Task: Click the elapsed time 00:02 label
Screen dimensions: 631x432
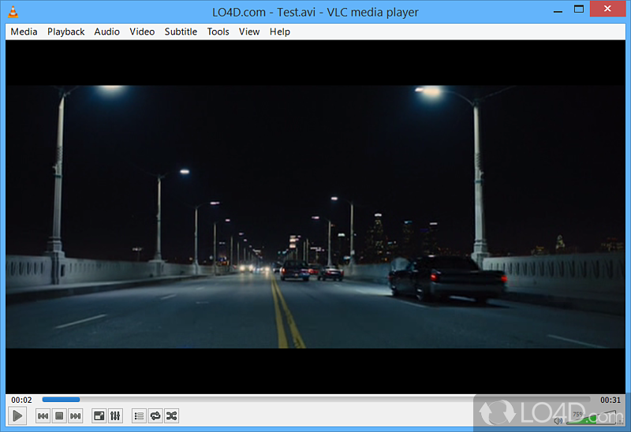Action: click(x=22, y=400)
